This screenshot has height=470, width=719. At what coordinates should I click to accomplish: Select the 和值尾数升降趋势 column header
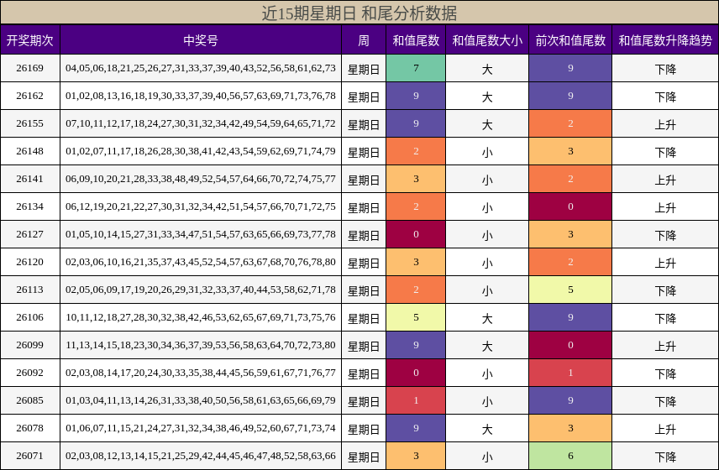coord(665,39)
